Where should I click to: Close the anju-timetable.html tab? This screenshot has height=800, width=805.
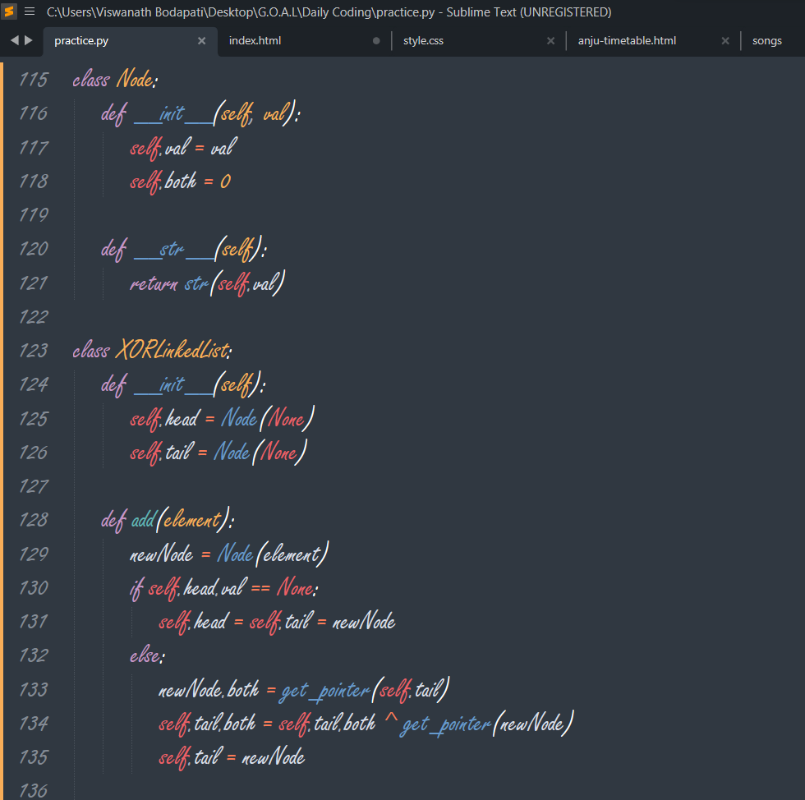click(x=725, y=39)
